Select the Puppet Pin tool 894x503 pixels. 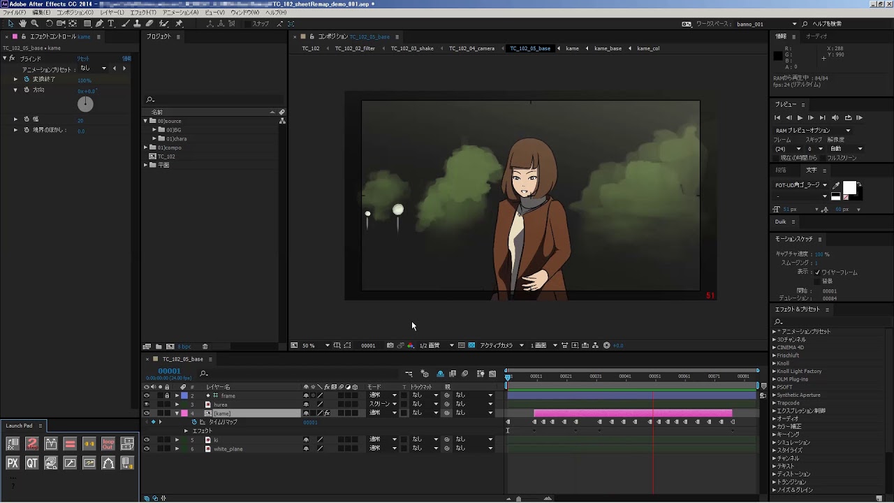[178, 23]
